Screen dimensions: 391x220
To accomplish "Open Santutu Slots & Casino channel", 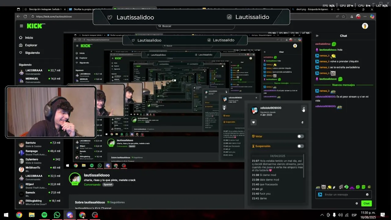I will click(39, 144).
